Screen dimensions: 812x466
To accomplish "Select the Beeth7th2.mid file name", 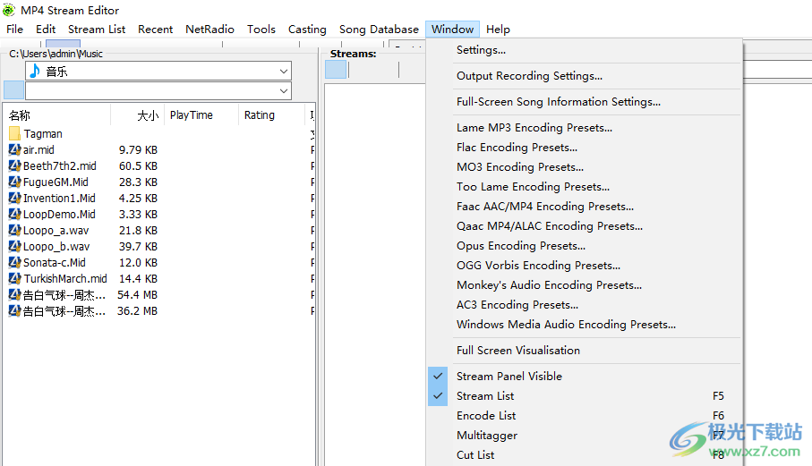I will click(x=60, y=166).
